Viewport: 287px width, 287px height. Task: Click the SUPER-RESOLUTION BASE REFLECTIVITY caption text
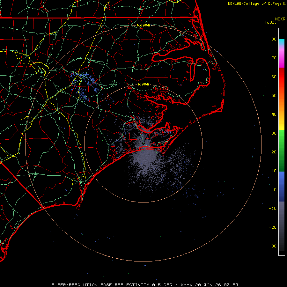tap(100, 285)
